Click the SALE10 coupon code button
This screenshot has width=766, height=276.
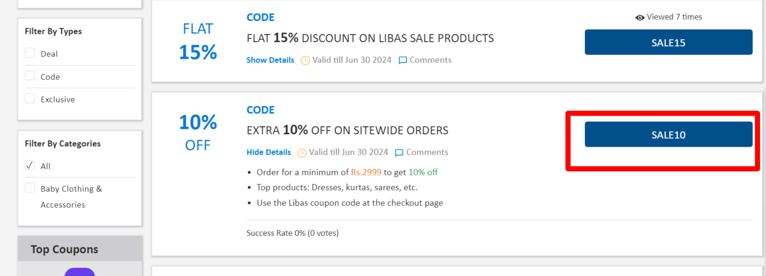668,134
